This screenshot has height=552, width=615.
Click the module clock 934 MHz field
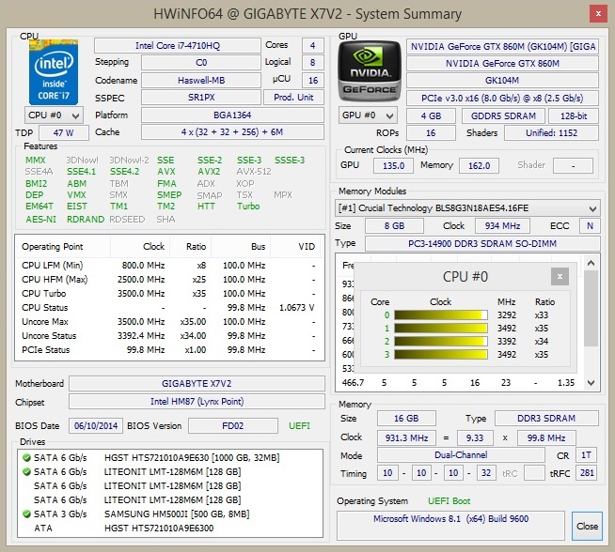pos(502,226)
